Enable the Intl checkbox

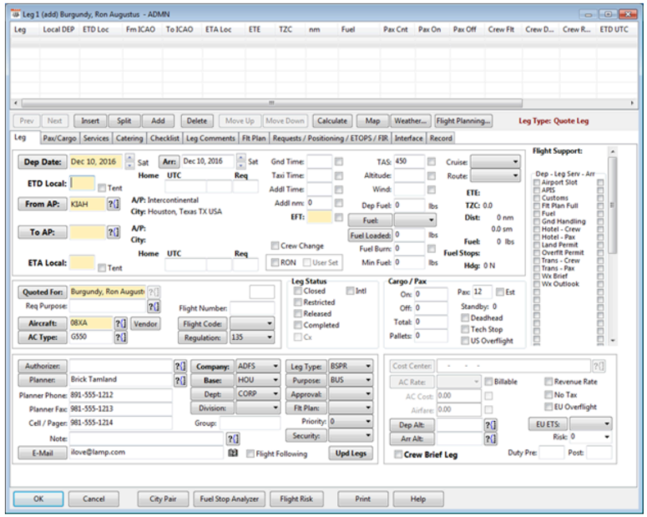[350, 291]
